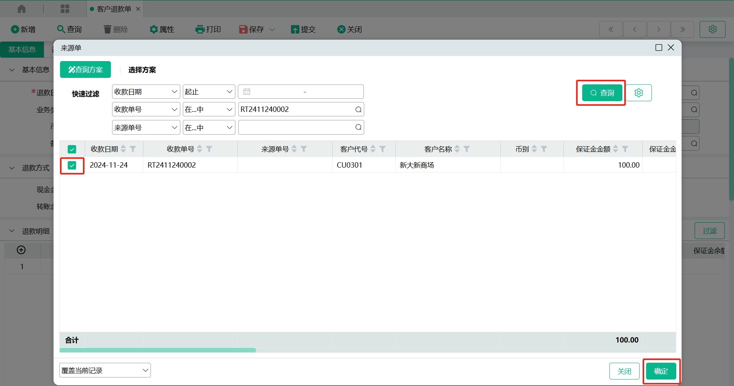Image resolution: width=734 pixels, height=386 pixels.
Task: Click 关闭 at the dialog bottom
Action: pos(624,371)
